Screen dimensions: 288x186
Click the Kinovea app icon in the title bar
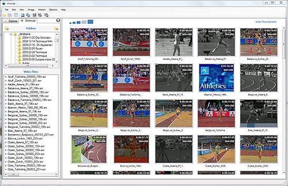point(4,3)
